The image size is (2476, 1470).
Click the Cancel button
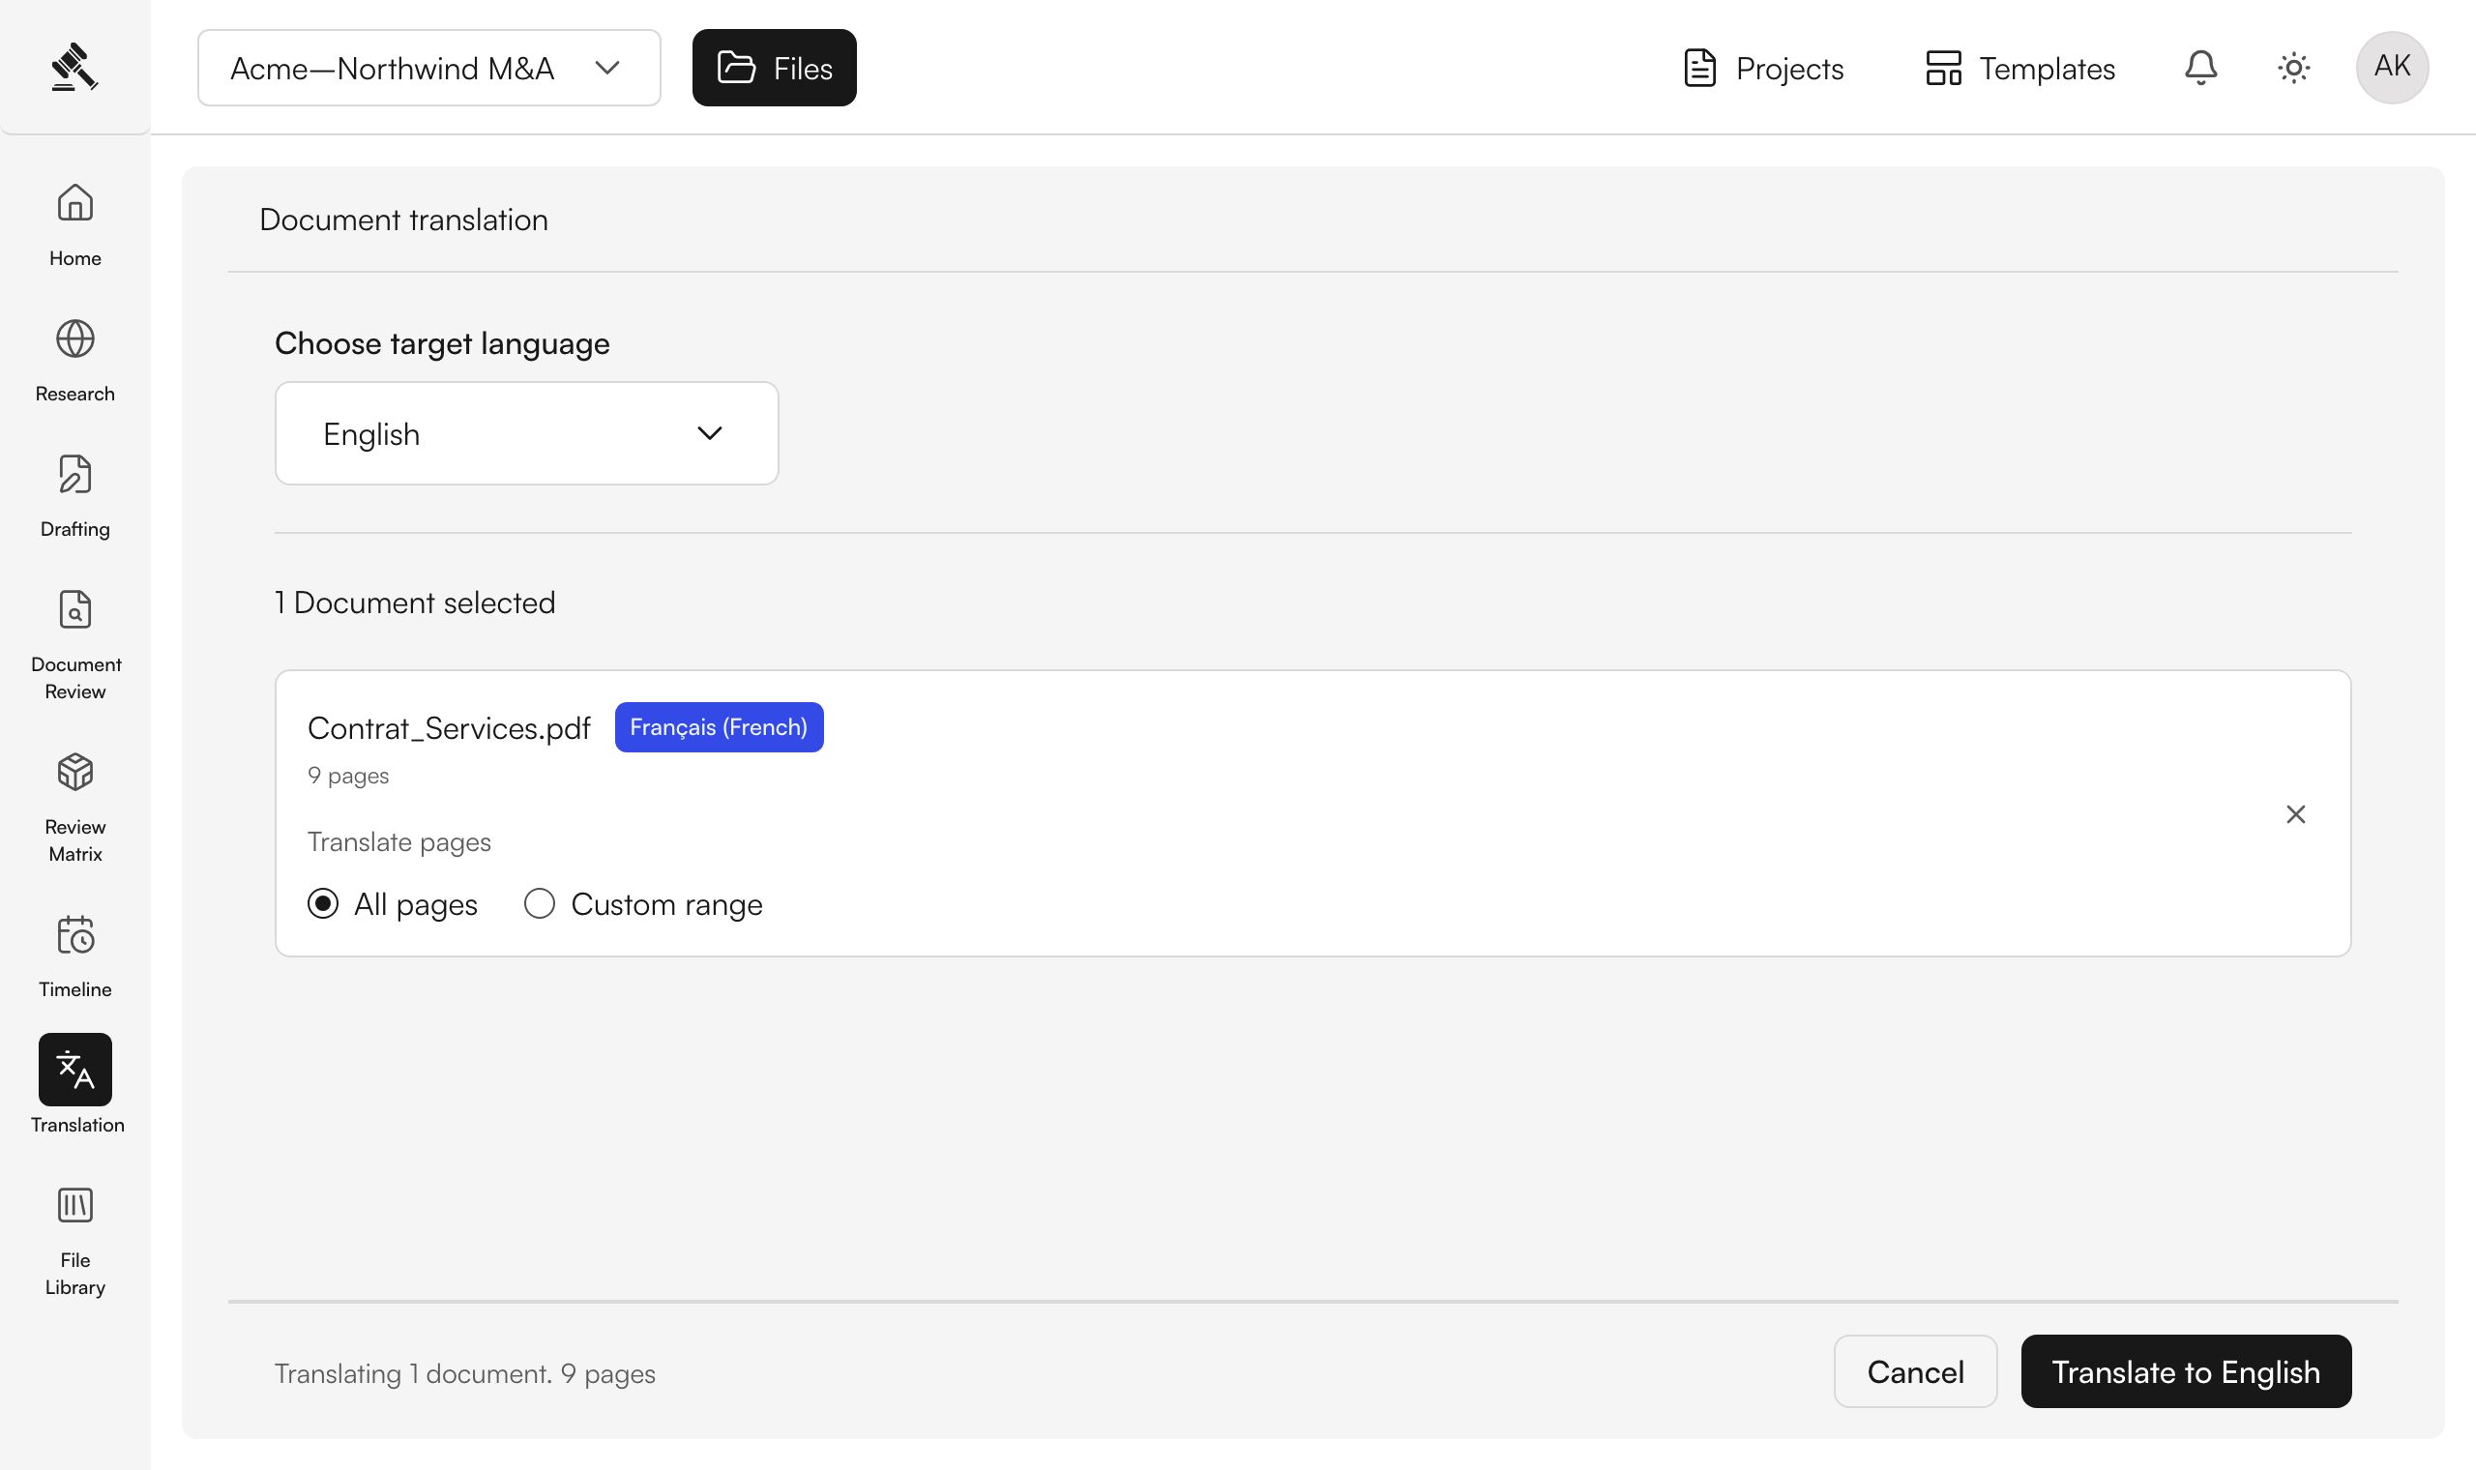pos(1915,1372)
